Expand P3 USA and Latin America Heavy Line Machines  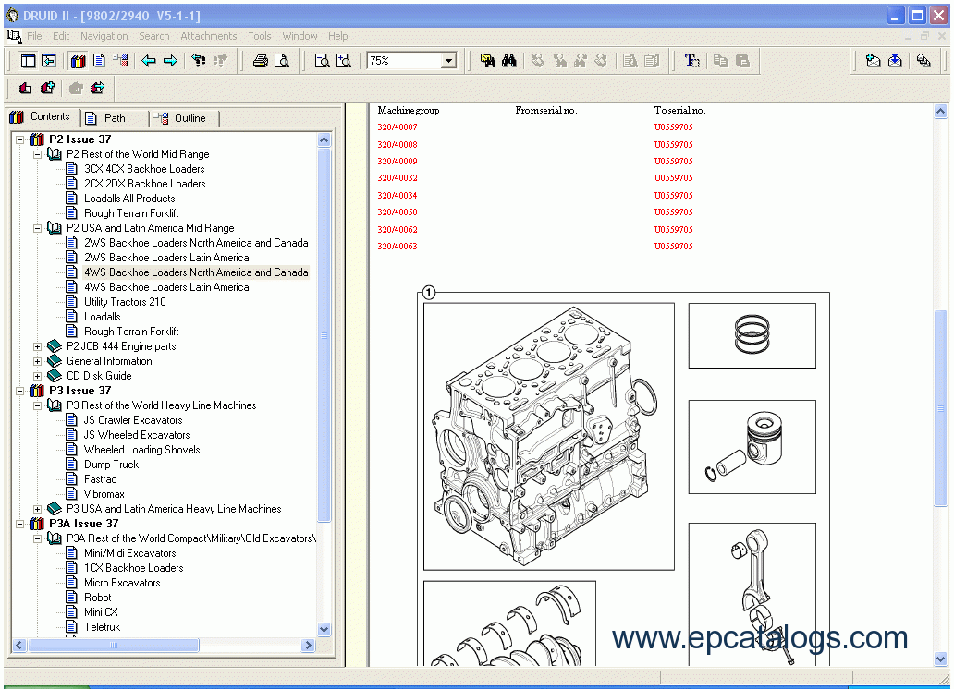[38, 509]
